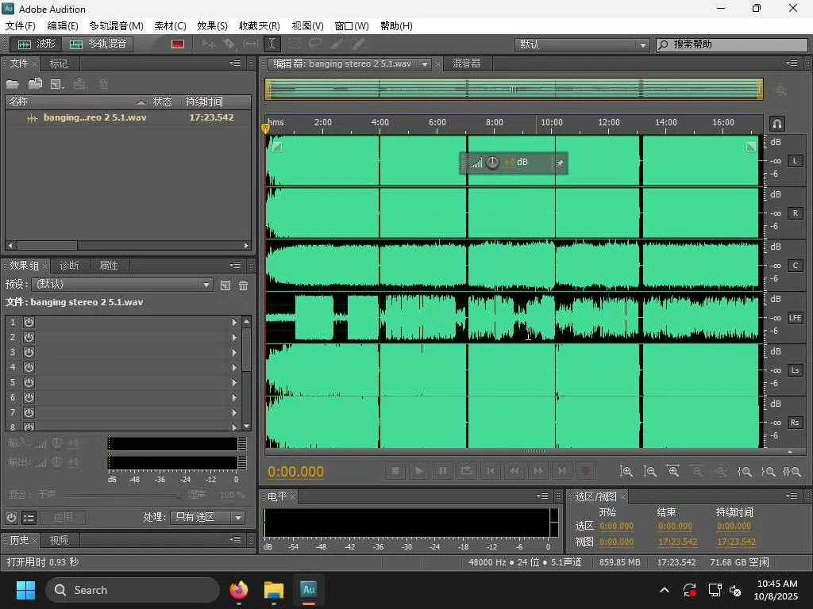Disable the C center channel button

[x=795, y=266]
